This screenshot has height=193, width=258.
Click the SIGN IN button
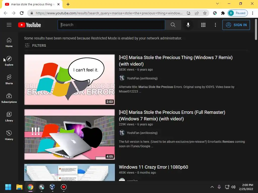click(x=236, y=25)
